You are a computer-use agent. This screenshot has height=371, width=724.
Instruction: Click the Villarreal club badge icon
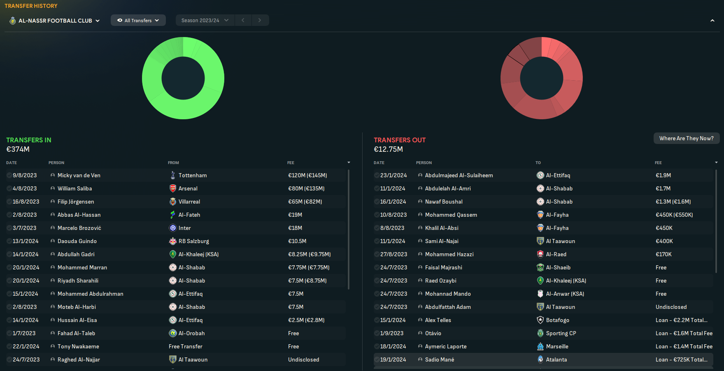coord(173,202)
